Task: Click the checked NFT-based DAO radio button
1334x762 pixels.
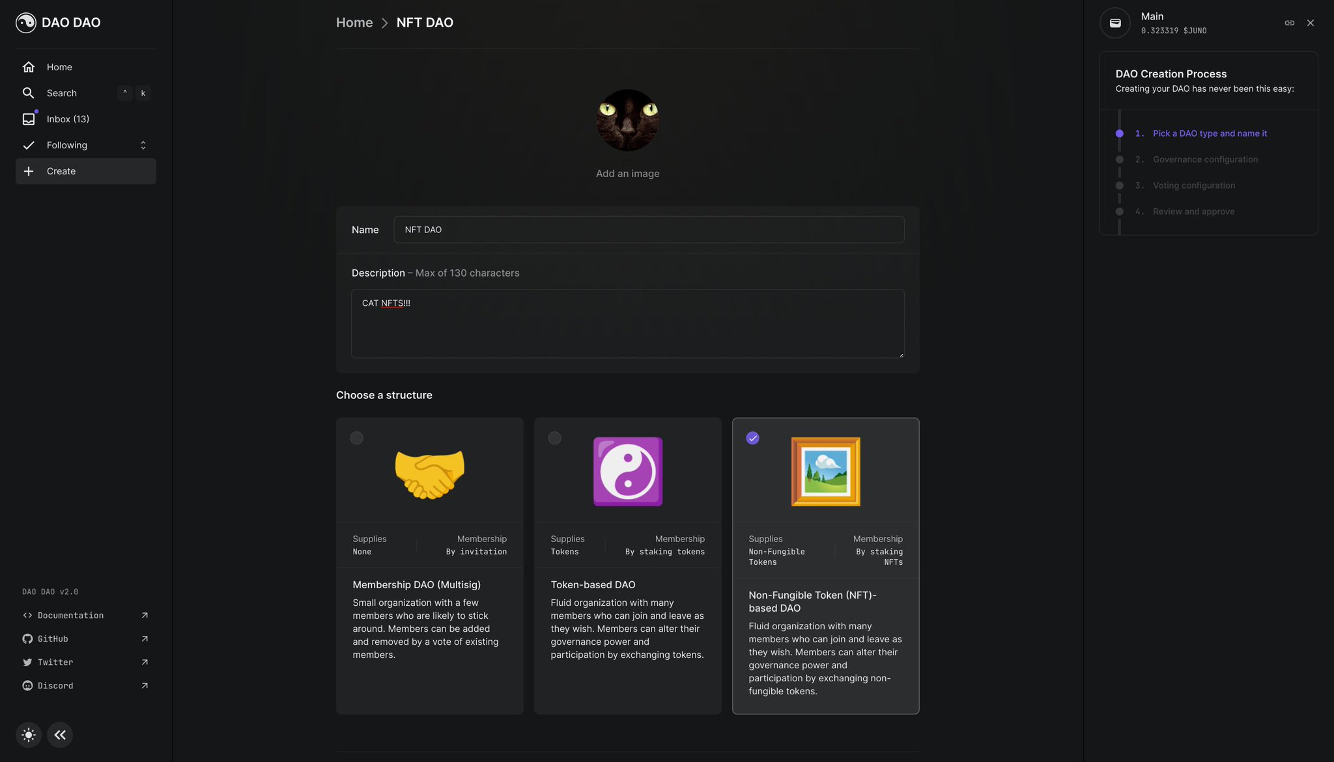Action: pyautogui.click(x=752, y=438)
